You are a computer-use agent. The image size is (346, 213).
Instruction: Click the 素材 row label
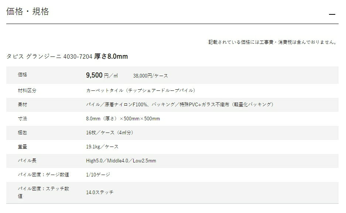tap(22, 104)
